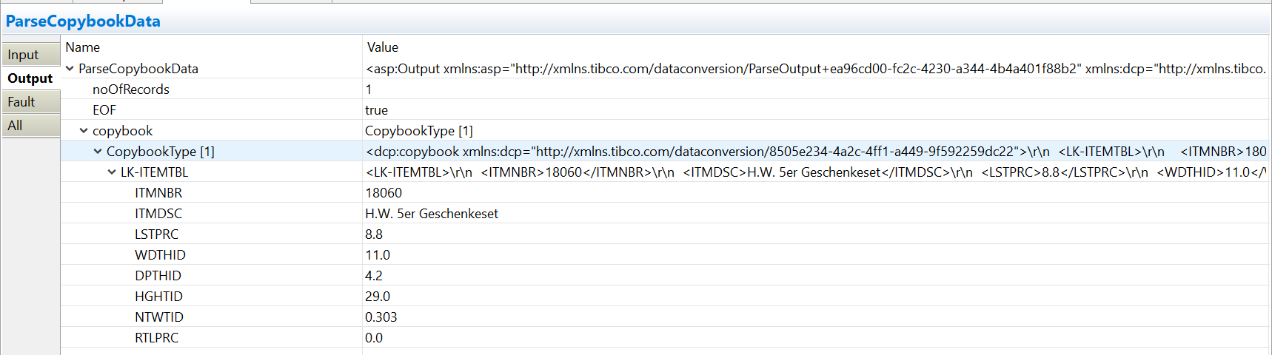Select the noOfRecords row

point(665,89)
